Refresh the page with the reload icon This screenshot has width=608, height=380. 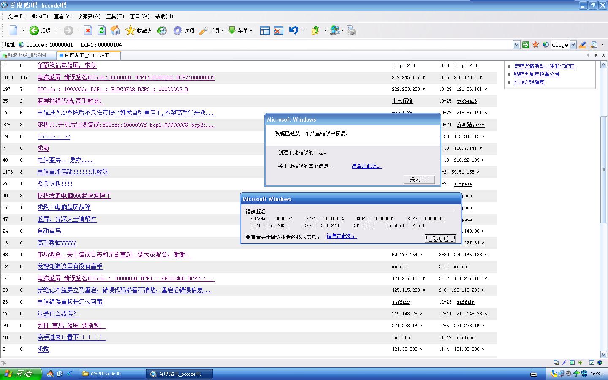pos(101,30)
